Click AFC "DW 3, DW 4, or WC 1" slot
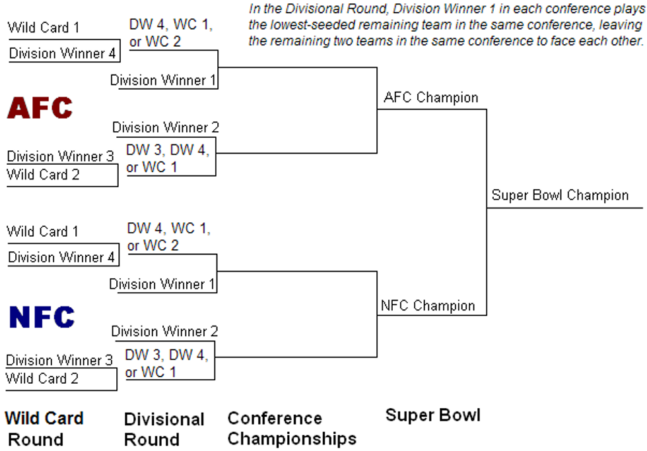 pyautogui.click(x=168, y=158)
